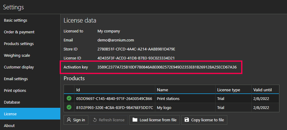The width and height of the screenshot is (287, 130).
Task: Click the folder icon on Load license button
Action: click(135, 120)
